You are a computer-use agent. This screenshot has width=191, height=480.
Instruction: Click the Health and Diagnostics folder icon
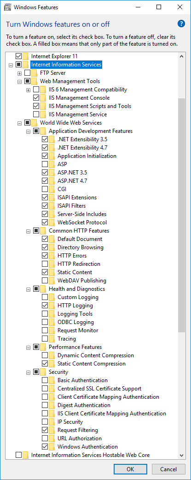43,289
